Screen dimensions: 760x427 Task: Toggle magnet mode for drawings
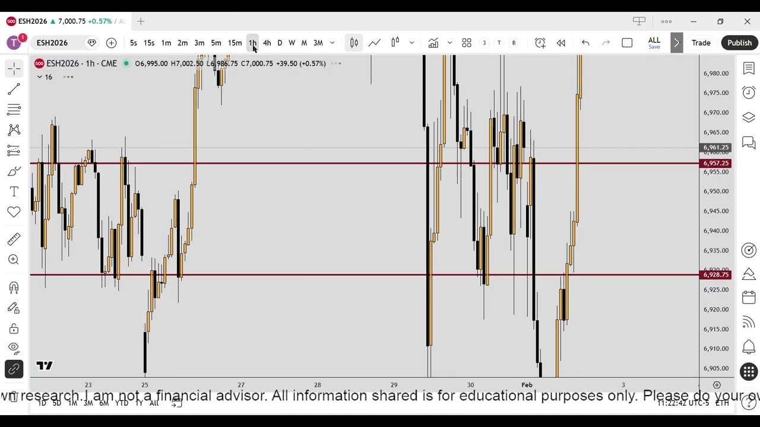(14, 287)
